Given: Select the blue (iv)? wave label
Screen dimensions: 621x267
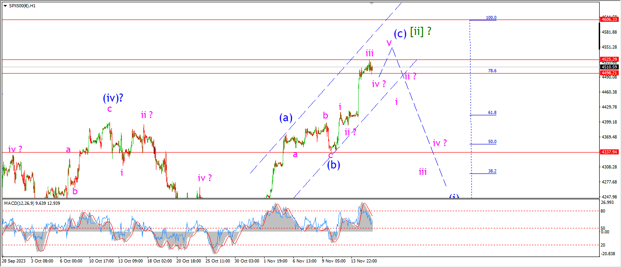Looking at the screenshot, I should pos(114,97).
